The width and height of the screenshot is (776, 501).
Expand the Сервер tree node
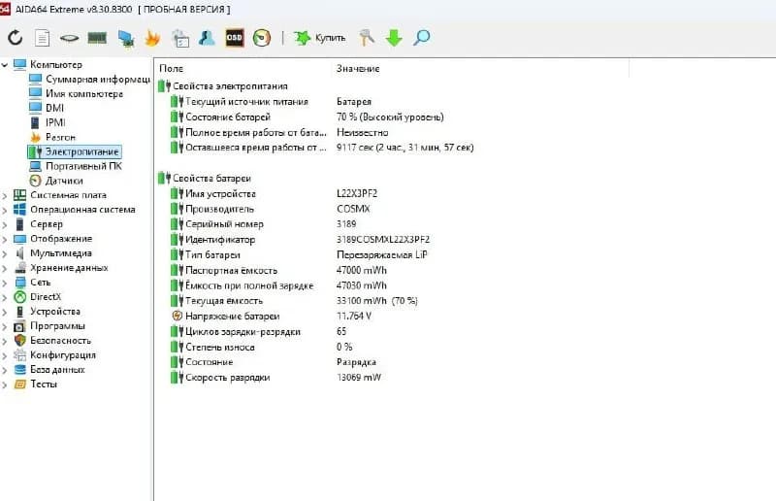click(5, 224)
